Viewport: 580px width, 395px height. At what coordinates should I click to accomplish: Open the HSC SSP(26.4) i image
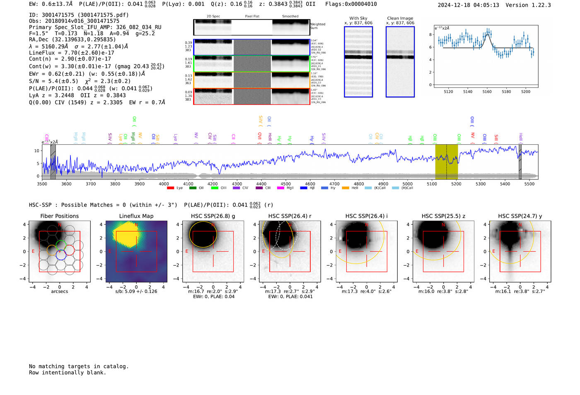point(367,251)
